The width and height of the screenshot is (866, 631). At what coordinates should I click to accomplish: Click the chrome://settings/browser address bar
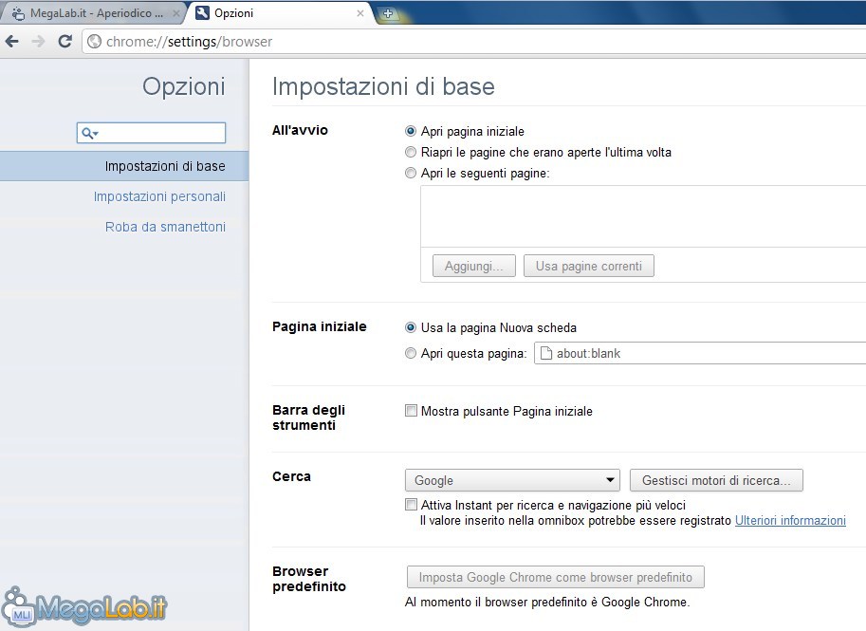[x=475, y=42]
